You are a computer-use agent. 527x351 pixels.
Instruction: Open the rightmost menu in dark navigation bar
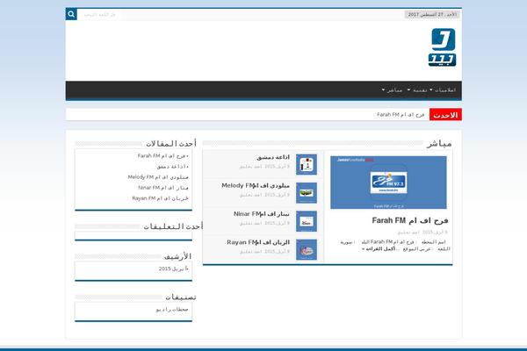[444, 90]
